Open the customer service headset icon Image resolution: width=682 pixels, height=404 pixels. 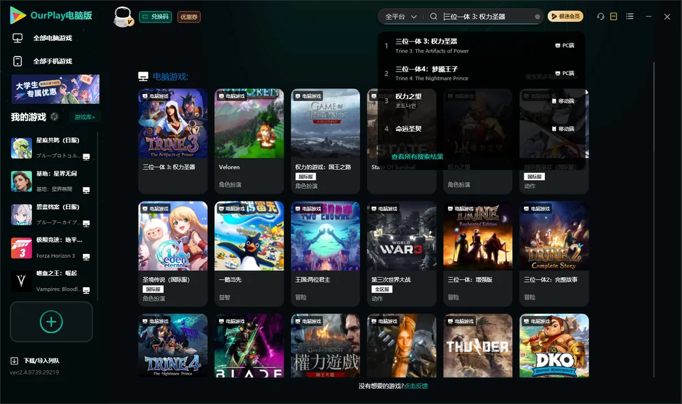[600, 16]
